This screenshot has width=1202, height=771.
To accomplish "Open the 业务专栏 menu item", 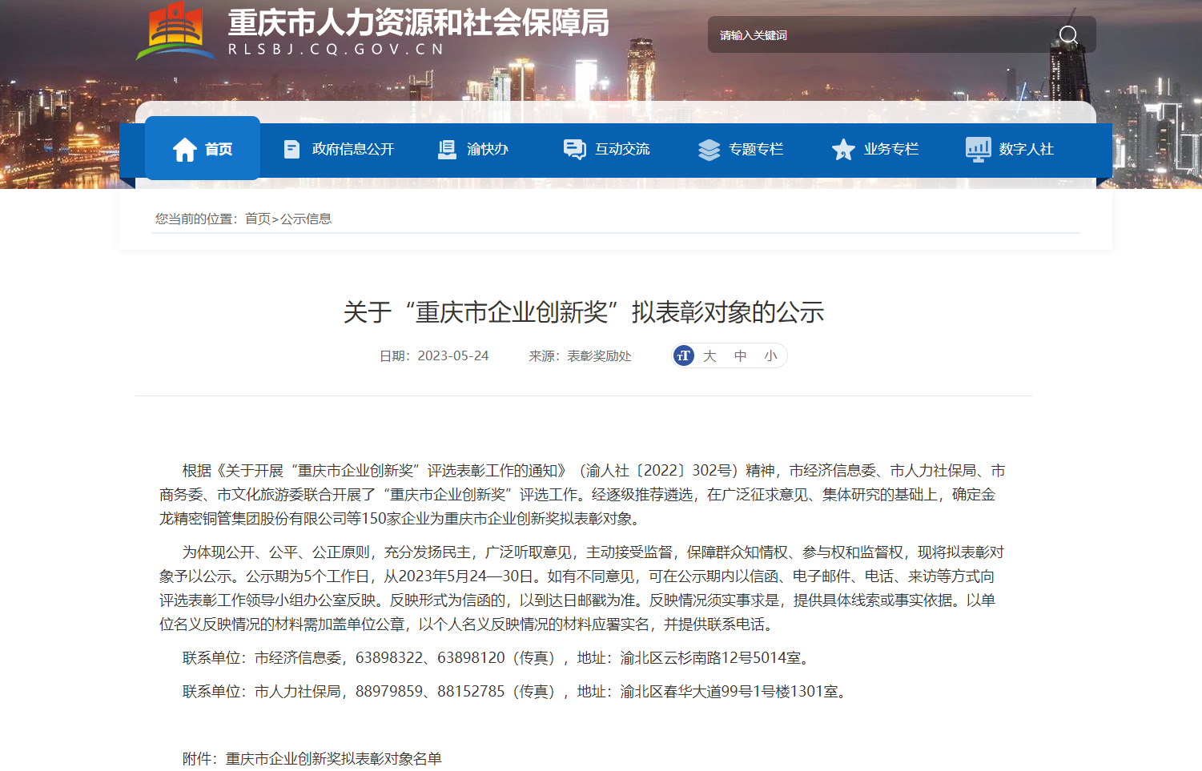I will click(x=875, y=150).
